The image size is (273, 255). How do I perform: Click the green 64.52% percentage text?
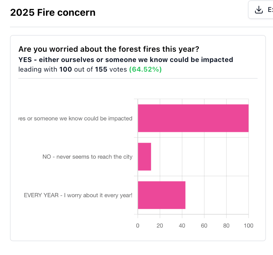coord(145,69)
